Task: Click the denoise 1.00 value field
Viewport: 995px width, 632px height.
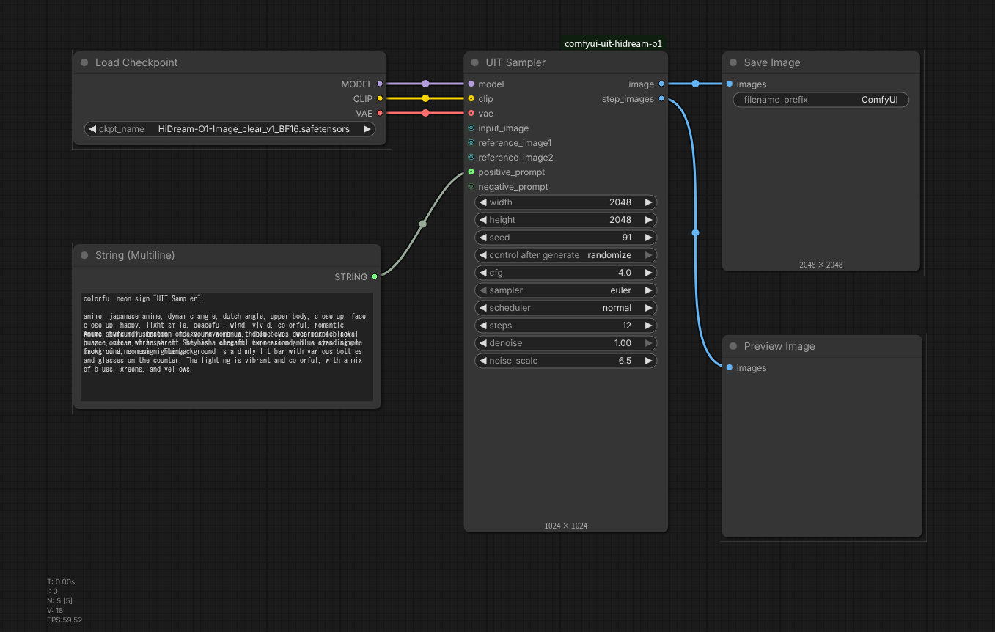Action: tap(566, 343)
